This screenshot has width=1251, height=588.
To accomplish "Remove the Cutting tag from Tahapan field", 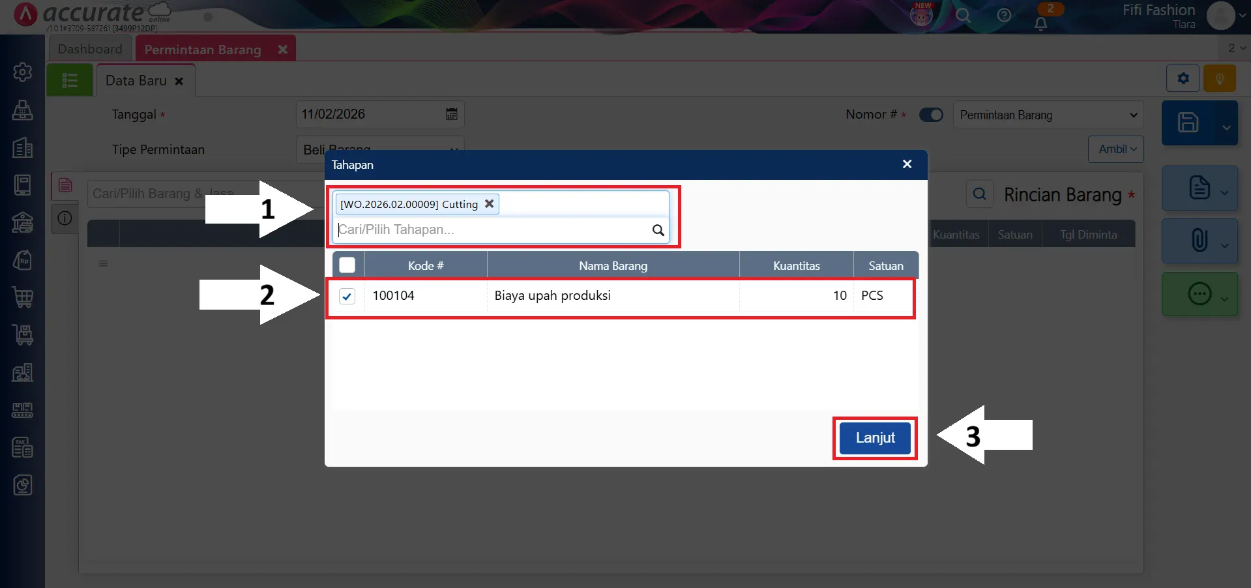I will (x=489, y=204).
